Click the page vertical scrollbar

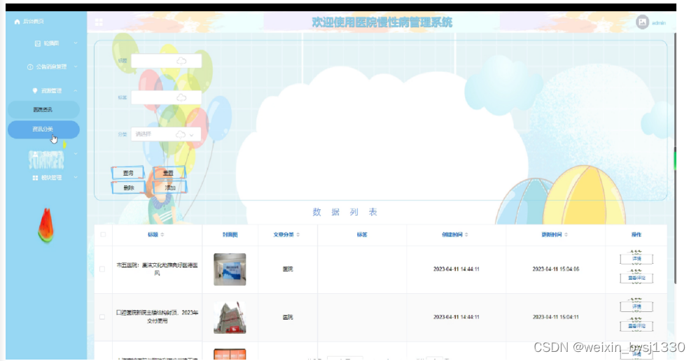675,160
